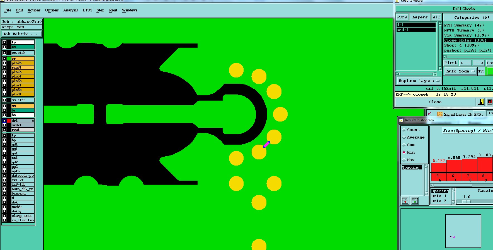The image size is (493, 250).
Task: Click the All layers button
Action: tap(436, 17)
